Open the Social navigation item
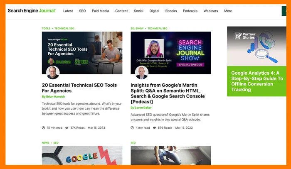The width and height of the screenshot is (291, 169). [138, 11]
